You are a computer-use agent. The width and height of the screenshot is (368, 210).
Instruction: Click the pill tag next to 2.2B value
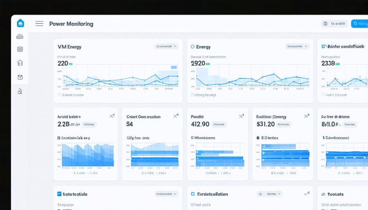tap(89, 125)
